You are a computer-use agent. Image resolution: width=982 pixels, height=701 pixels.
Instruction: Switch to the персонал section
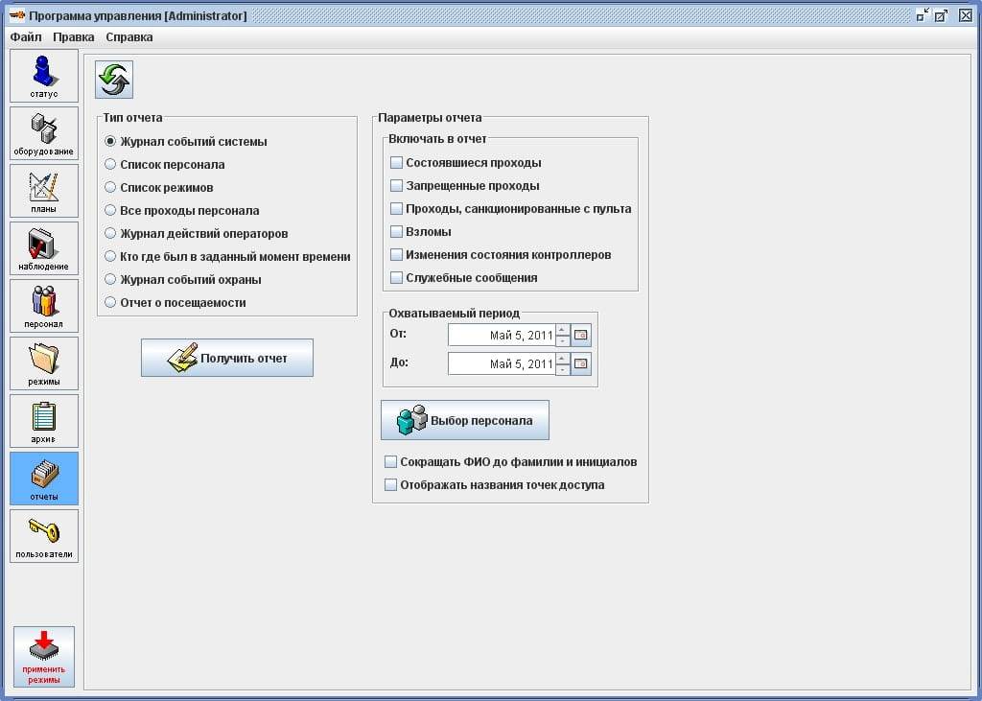coord(44,306)
